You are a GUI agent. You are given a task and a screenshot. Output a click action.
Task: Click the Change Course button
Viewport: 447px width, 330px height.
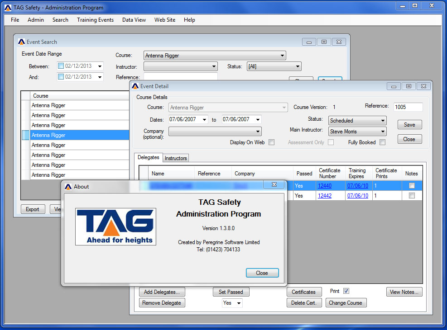tap(346, 303)
